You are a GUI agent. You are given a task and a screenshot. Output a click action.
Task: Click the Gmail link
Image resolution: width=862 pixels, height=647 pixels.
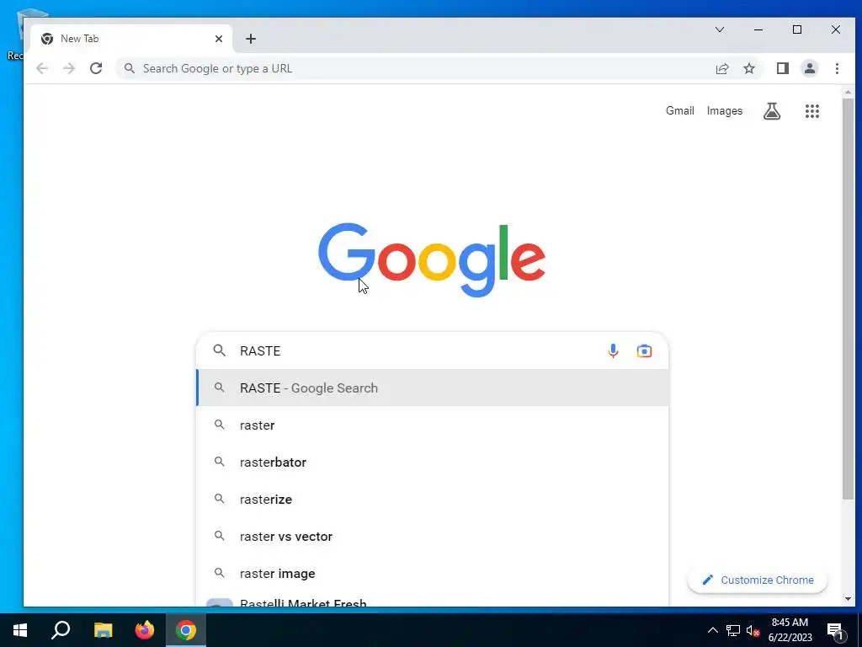tap(680, 110)
